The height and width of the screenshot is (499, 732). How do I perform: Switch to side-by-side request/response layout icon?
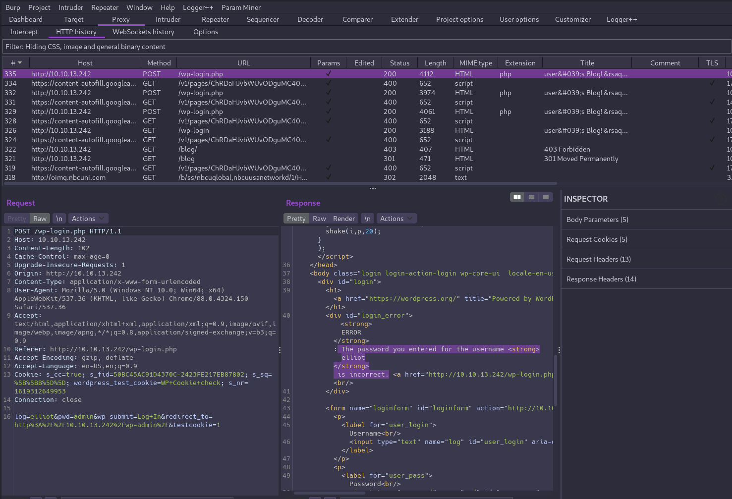[x=517, y=197]
